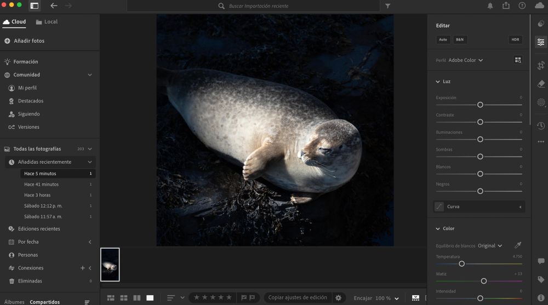Select the Healing eraser tool
Viewport: 548px width, 305px height.
541,84
